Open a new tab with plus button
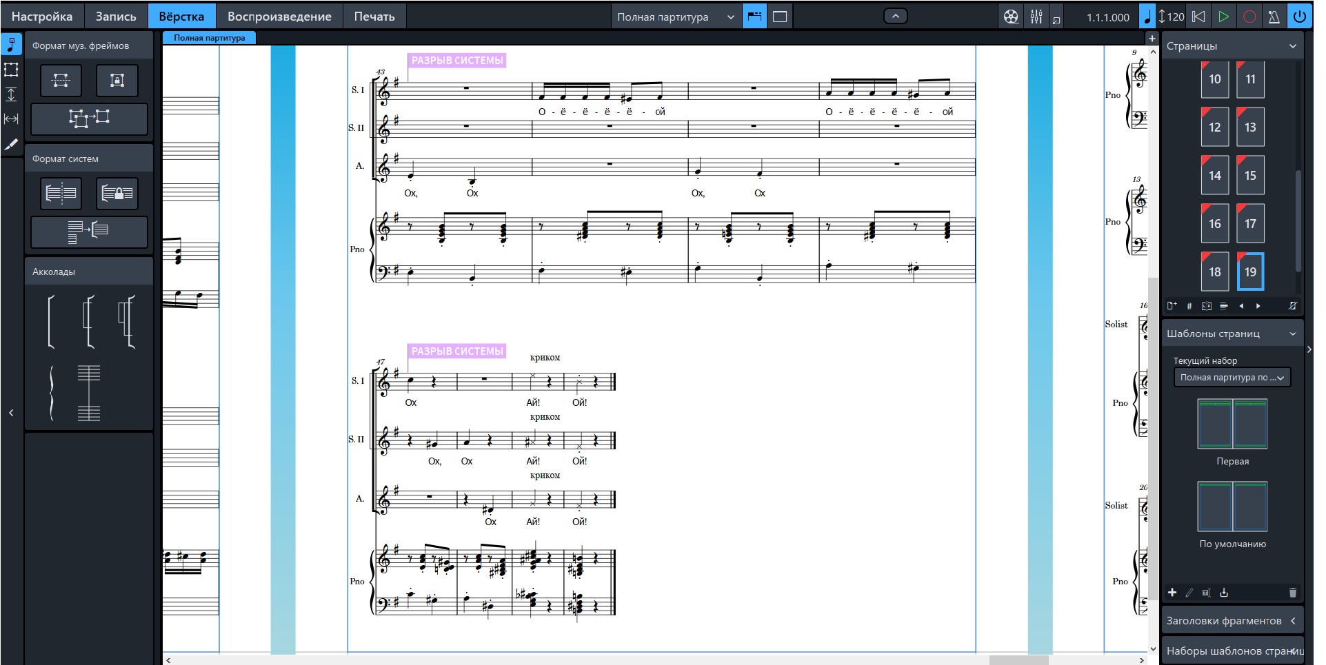 tap(1152, 39)
